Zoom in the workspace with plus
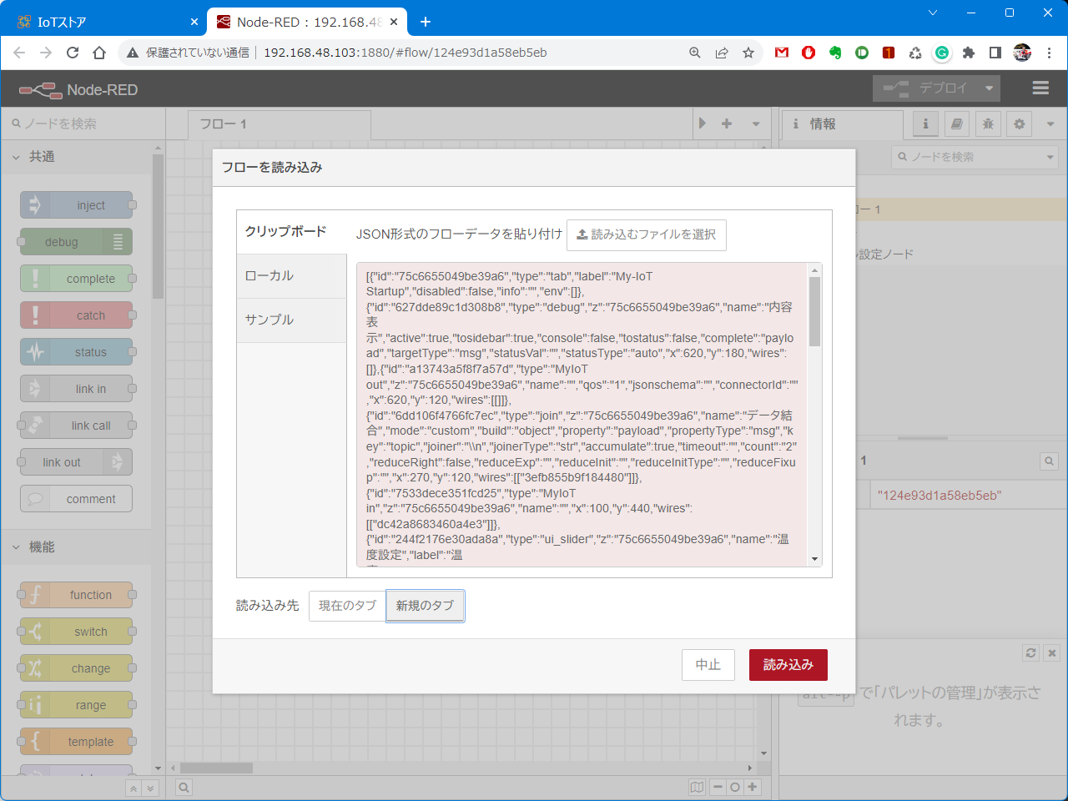This screenshot has height=801, width=1068. tap(753, 787)
